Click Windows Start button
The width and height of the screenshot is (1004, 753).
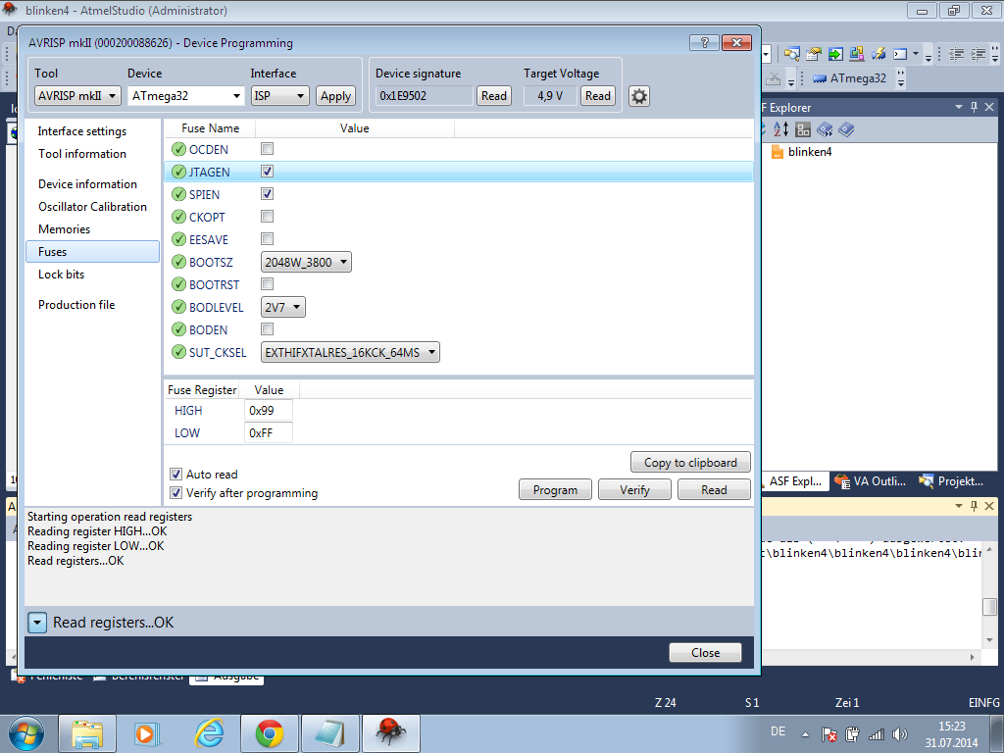point(26,733)
